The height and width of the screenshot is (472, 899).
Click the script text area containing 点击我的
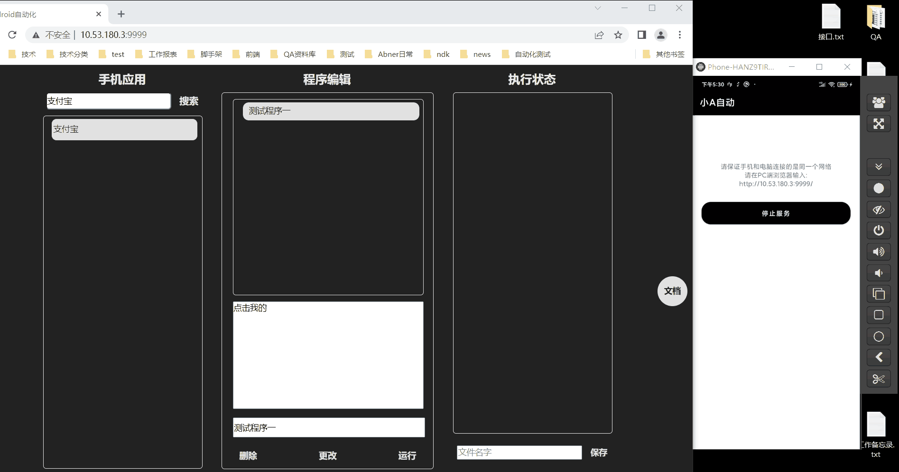point(328,355)
